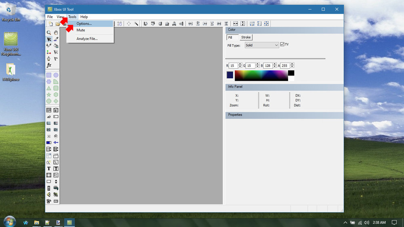Decrease the R value with down arrow
The width and height of the screenshot is (404, 227).
[x=240, y=67]
